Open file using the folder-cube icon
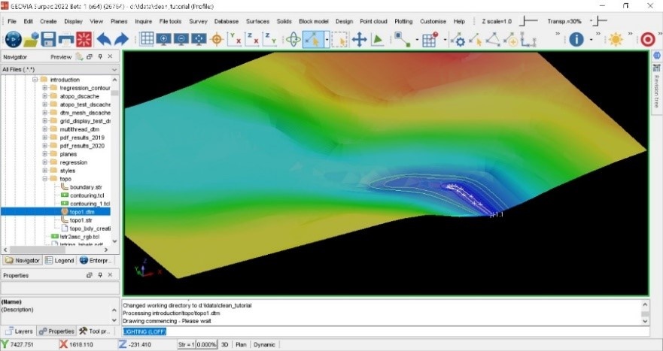The width and height of the screenshot is (663, 351). point(32,39)
